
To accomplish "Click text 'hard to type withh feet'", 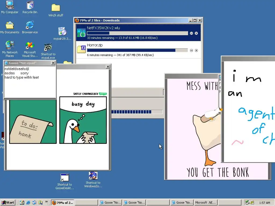I will tap(21, 78).
